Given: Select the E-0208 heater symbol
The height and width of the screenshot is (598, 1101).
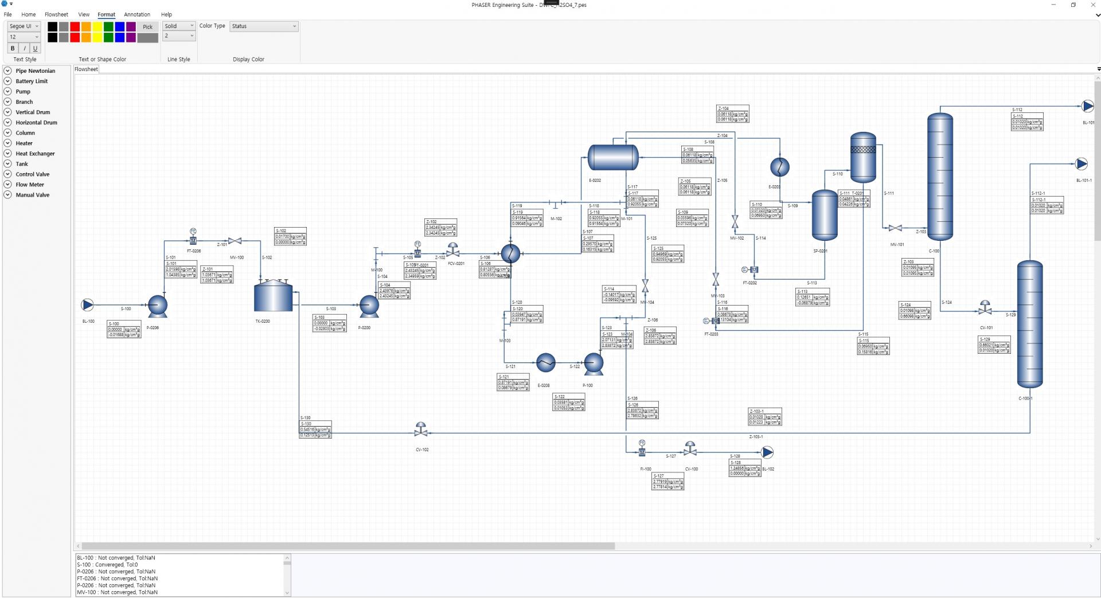Looking at the screenshot, I should click(546, 362).
